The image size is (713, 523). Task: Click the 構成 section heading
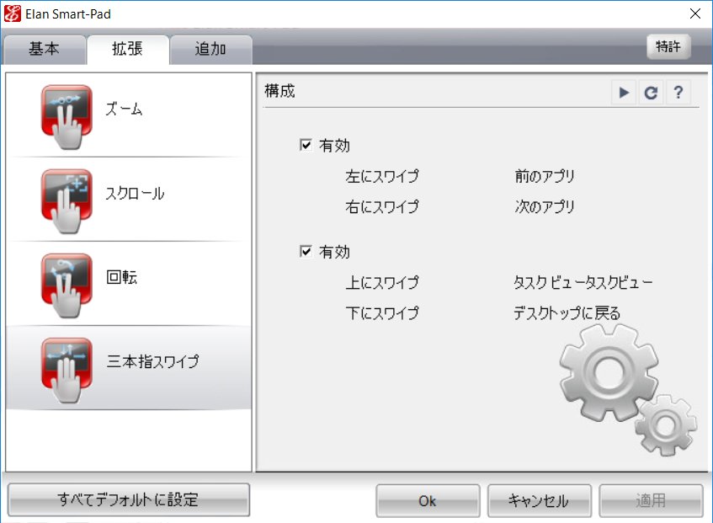tap(279, 91)
